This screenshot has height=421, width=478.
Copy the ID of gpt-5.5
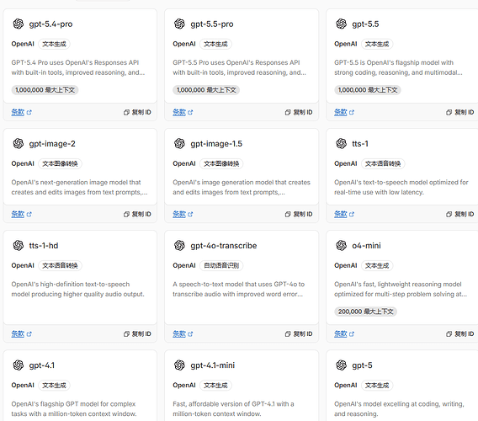coord(460,112)
